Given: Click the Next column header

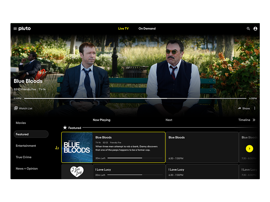Looking at the screenshot, I should pos(169,120).
